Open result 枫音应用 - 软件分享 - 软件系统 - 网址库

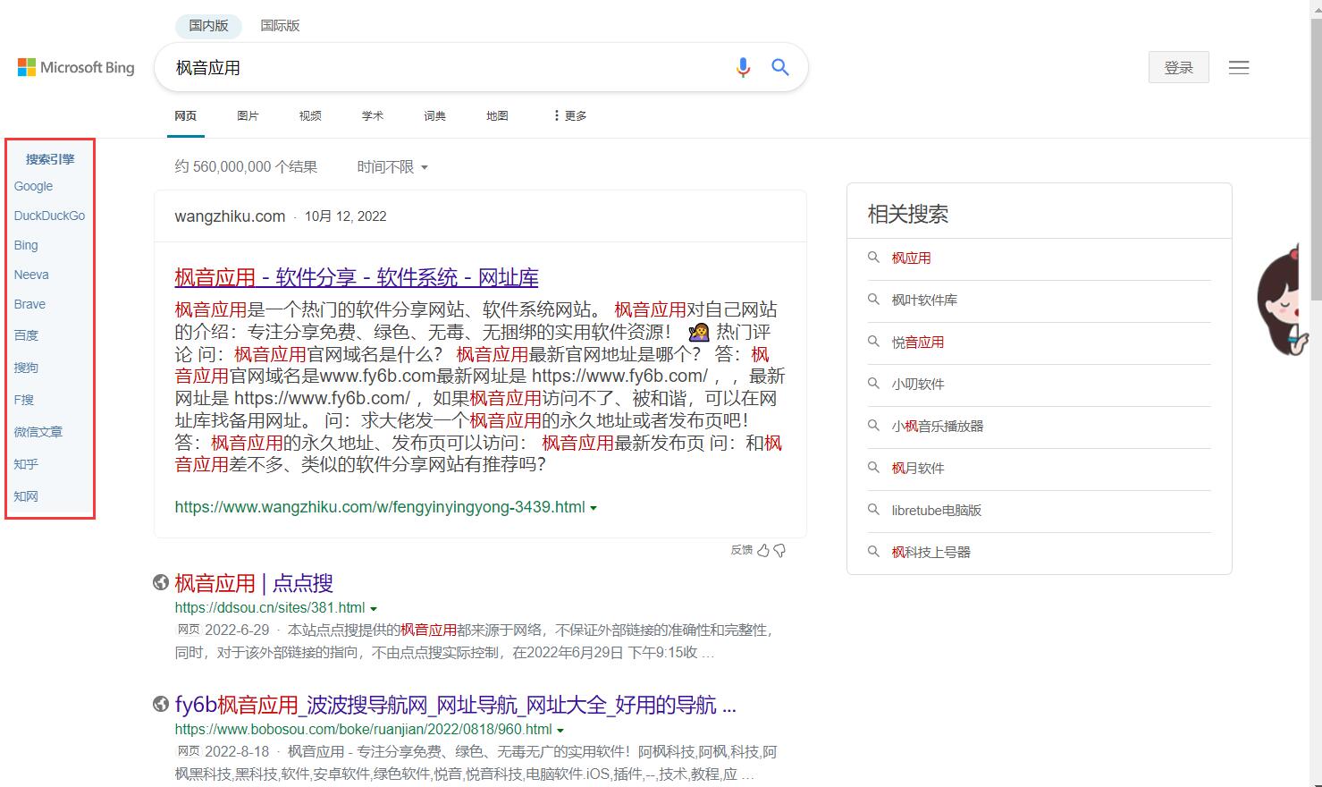357,277
